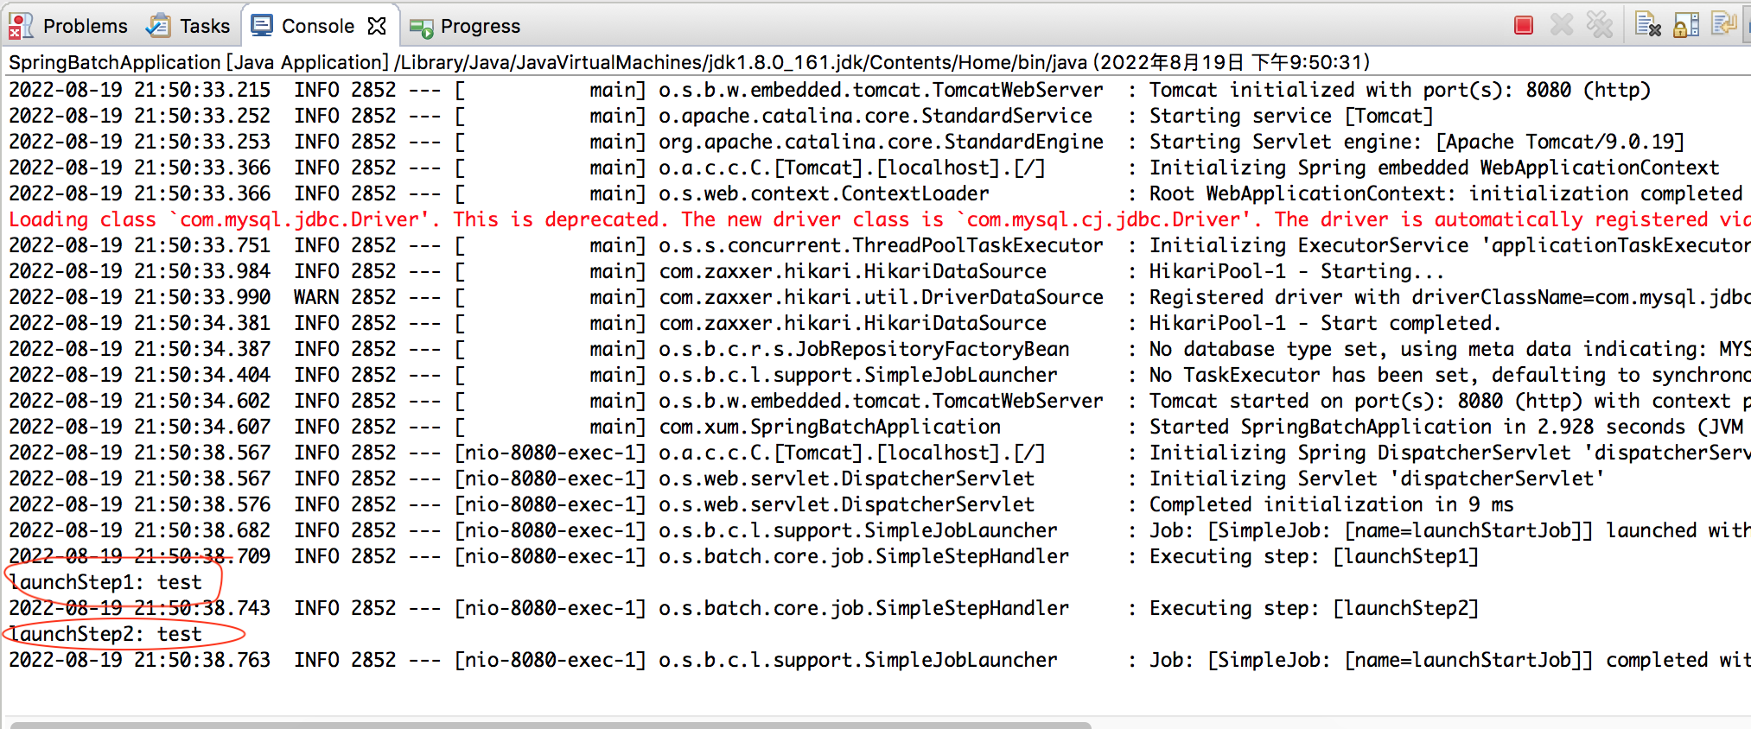
Task: Toggle Word Wrap for console output
Action: (1723, 25)
